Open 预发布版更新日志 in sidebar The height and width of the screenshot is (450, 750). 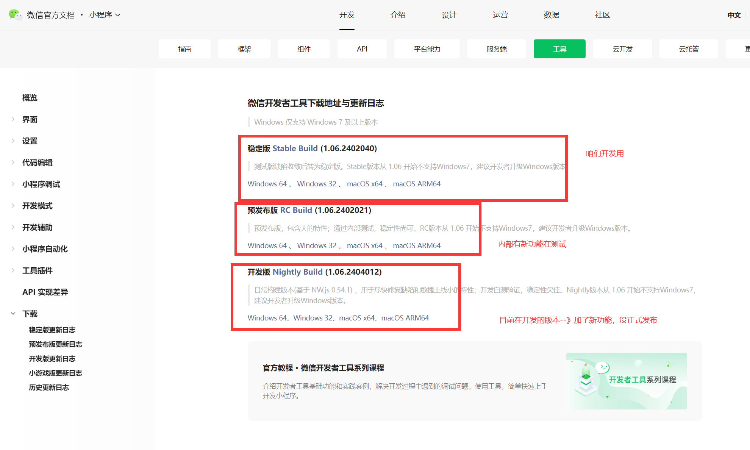pos(55,344)
